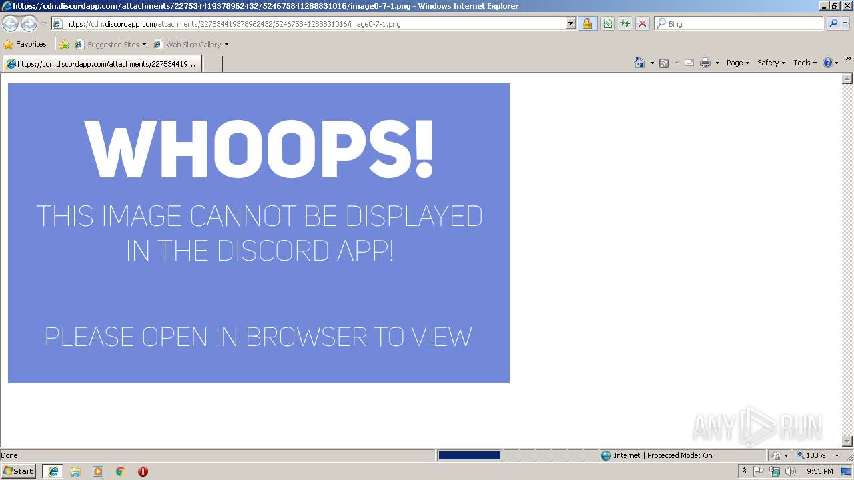Open Windows Media Player in taskbar

click(x=98, y=471)
